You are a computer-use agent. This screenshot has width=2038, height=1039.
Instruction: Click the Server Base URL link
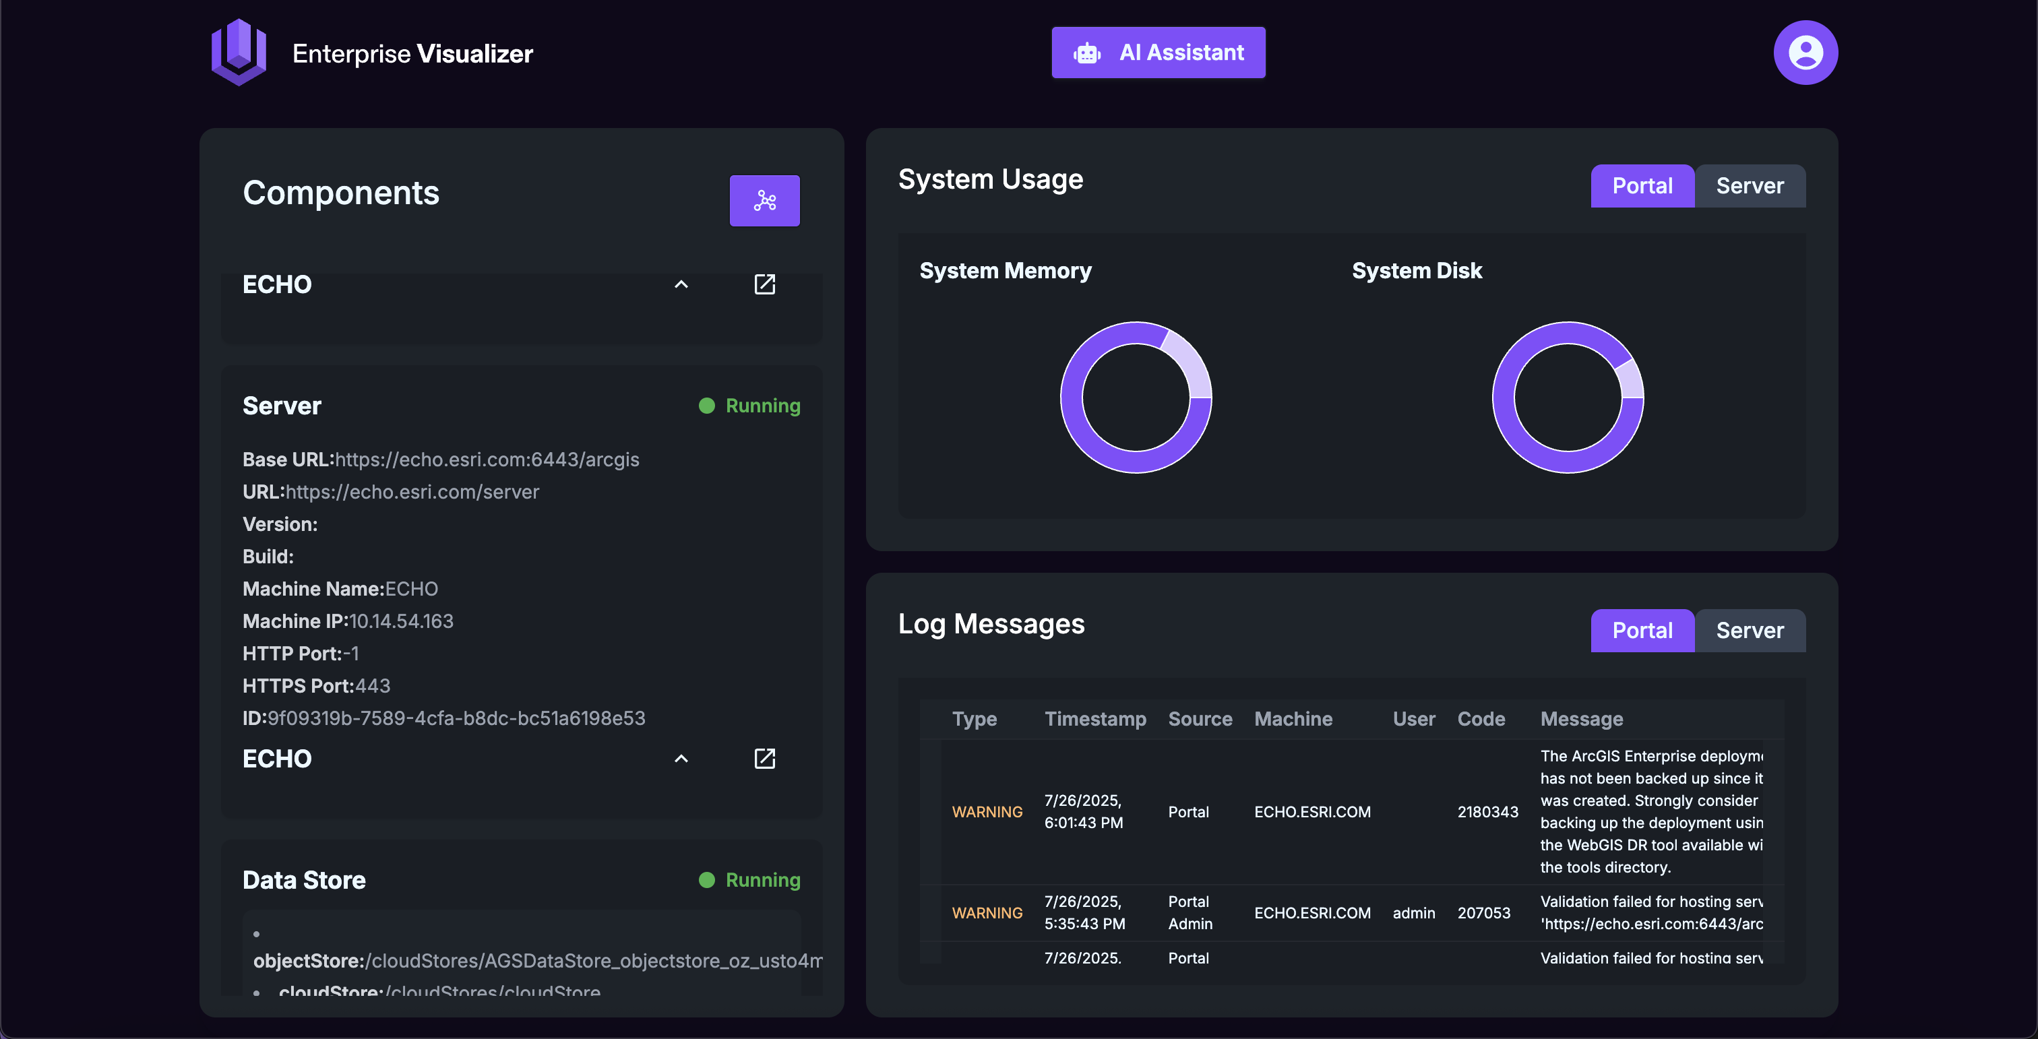[487, 460]
